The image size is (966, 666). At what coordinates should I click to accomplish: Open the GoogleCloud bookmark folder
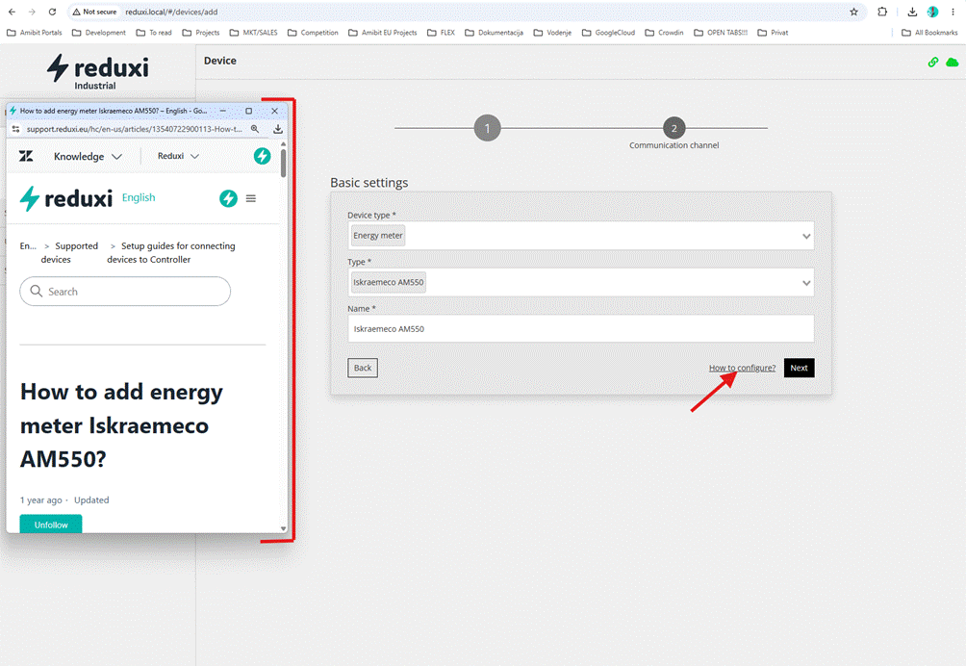pyautogui.click(x=609, y=33)
